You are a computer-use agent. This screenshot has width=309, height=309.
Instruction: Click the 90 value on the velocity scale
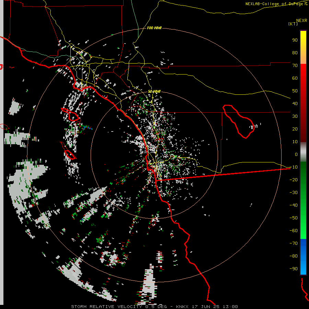(295, 40)
